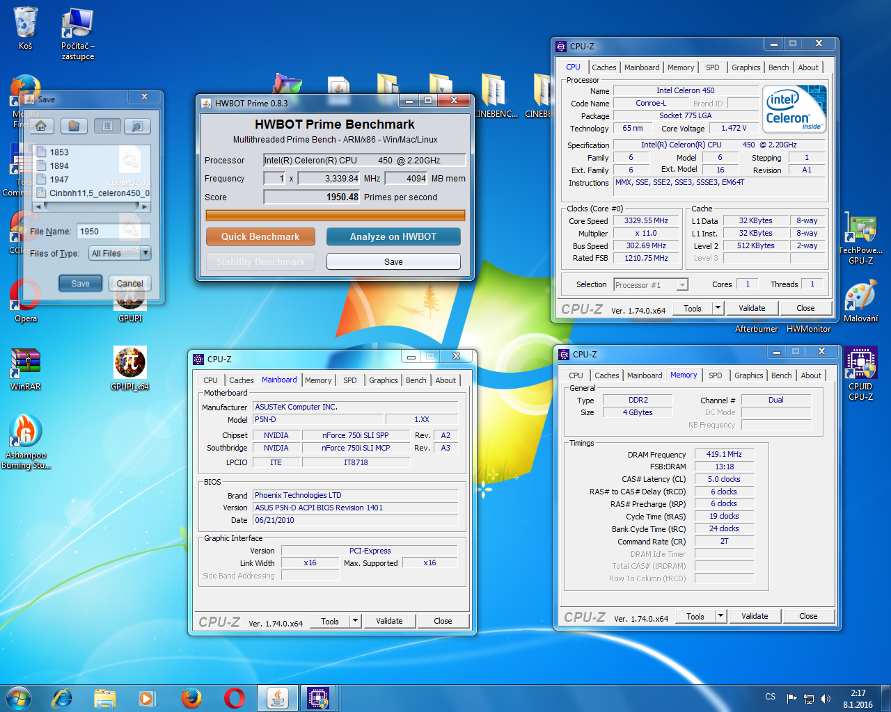Expand Tools arrow in CPU-Z Mainboard window
The image size is (891, 712).
click(356, 621)
